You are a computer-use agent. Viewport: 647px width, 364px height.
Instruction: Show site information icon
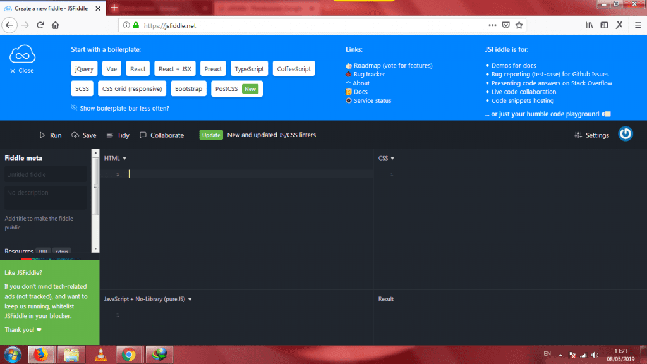coord(126,25)
